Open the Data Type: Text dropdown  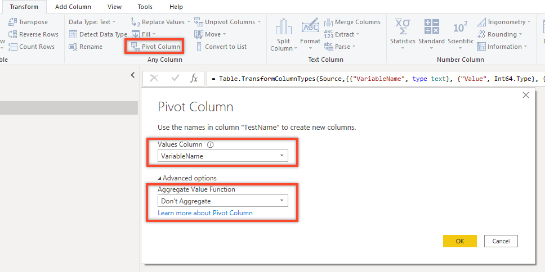point(92,22)
